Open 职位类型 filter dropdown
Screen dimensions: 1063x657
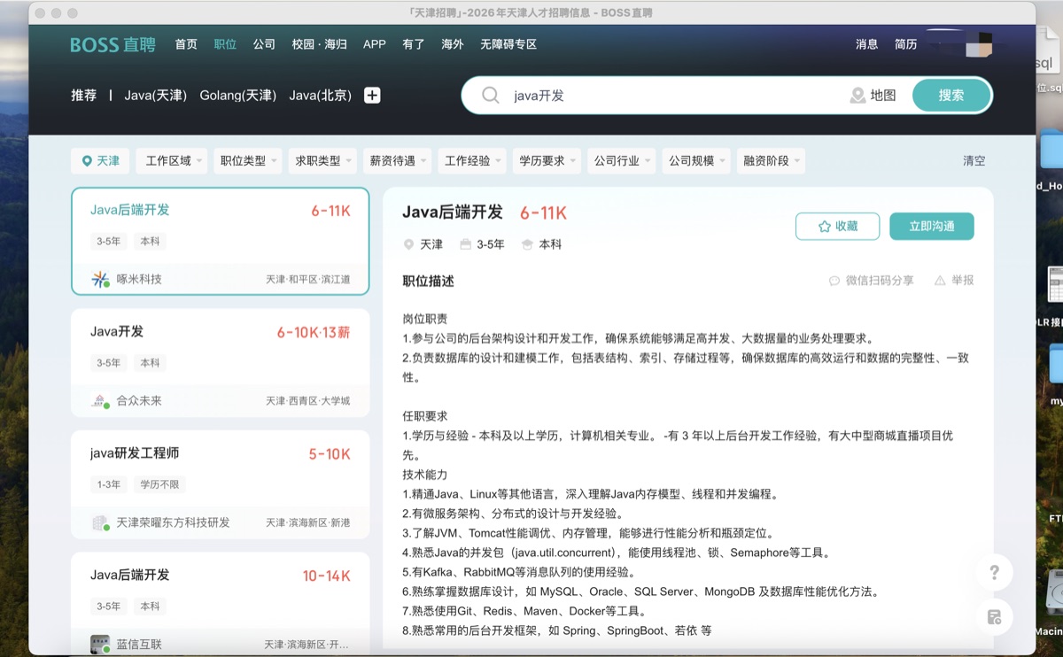pos(247,161)
